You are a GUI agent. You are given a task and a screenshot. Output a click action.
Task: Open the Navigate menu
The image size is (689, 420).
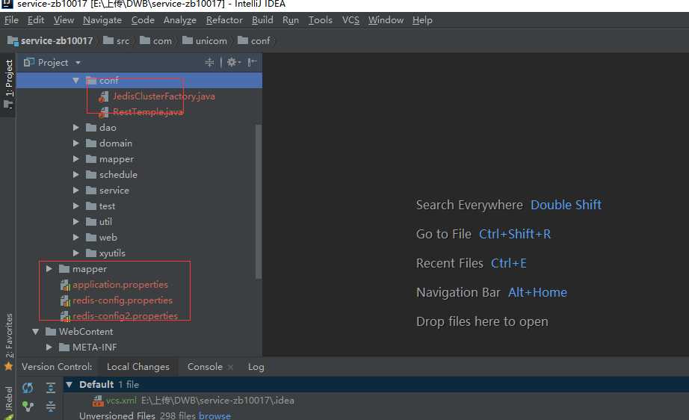pos(102,20)
